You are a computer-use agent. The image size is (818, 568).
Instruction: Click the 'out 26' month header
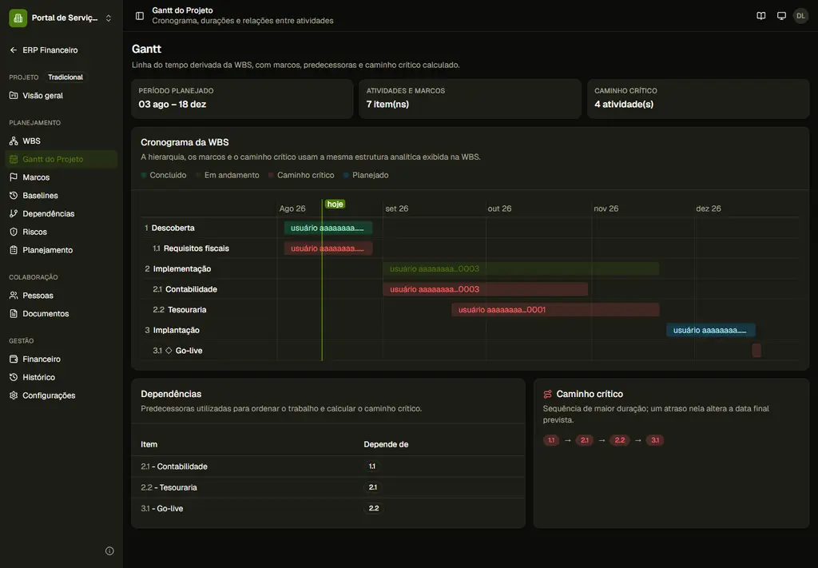[x=499, y=209]
